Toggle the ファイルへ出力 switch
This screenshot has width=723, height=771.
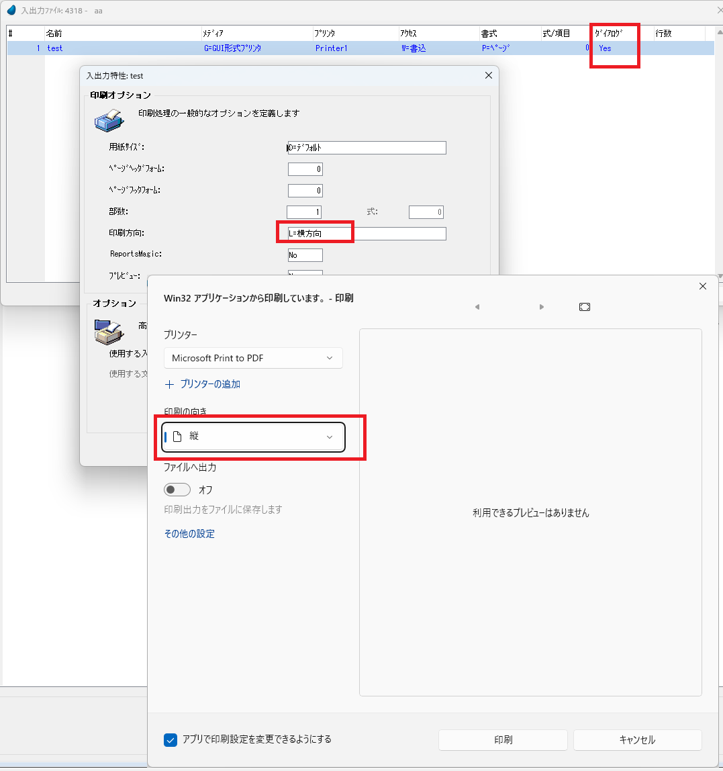point(177,490)
